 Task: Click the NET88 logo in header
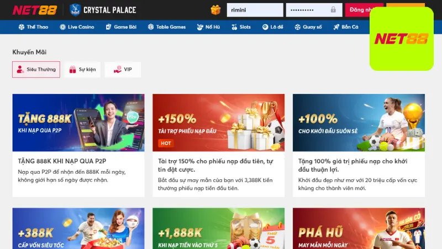(35, 10)
